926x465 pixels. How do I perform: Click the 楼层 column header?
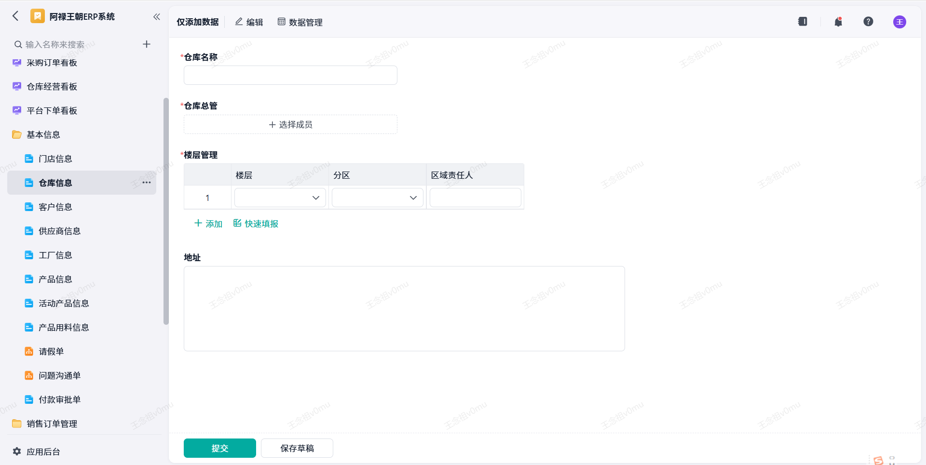[280, 175]
